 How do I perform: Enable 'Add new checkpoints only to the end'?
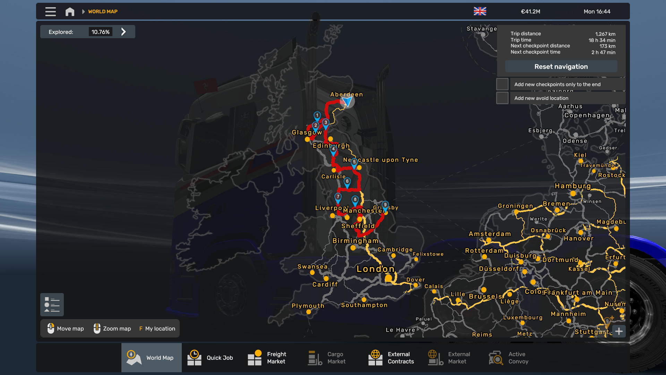[502, 84]
